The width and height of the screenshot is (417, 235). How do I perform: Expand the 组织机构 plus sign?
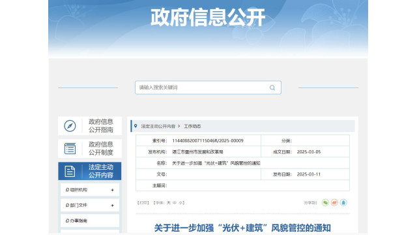[x=112, y=190]
